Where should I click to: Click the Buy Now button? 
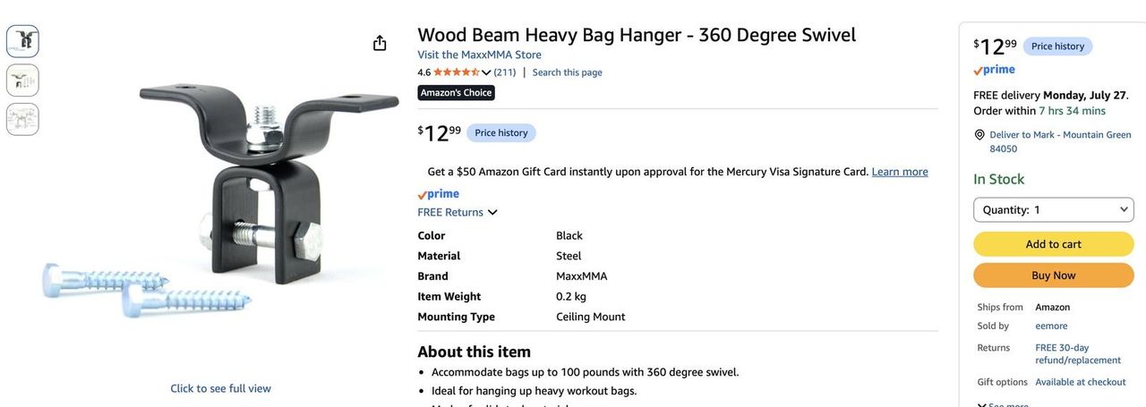[1054, 276]
